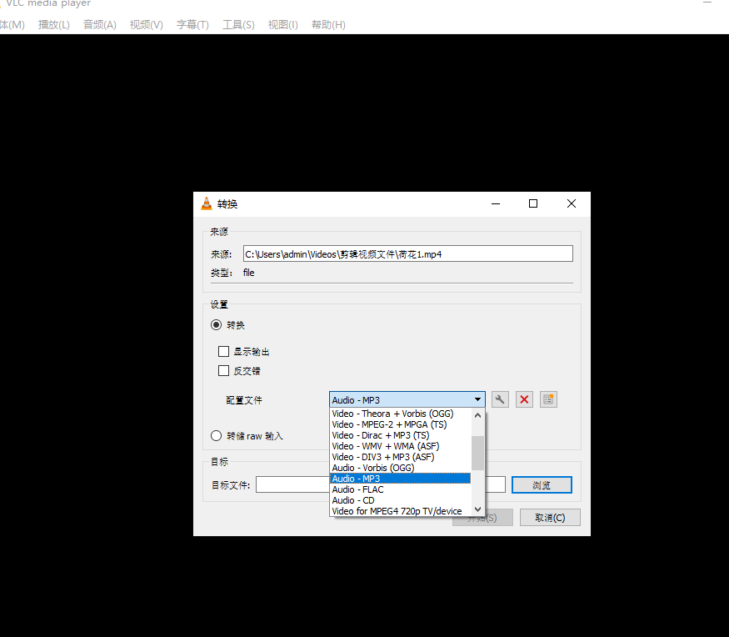Enable the 显示输出 checkbox
This screenshot has width=729, height=637.
(223, 351)
